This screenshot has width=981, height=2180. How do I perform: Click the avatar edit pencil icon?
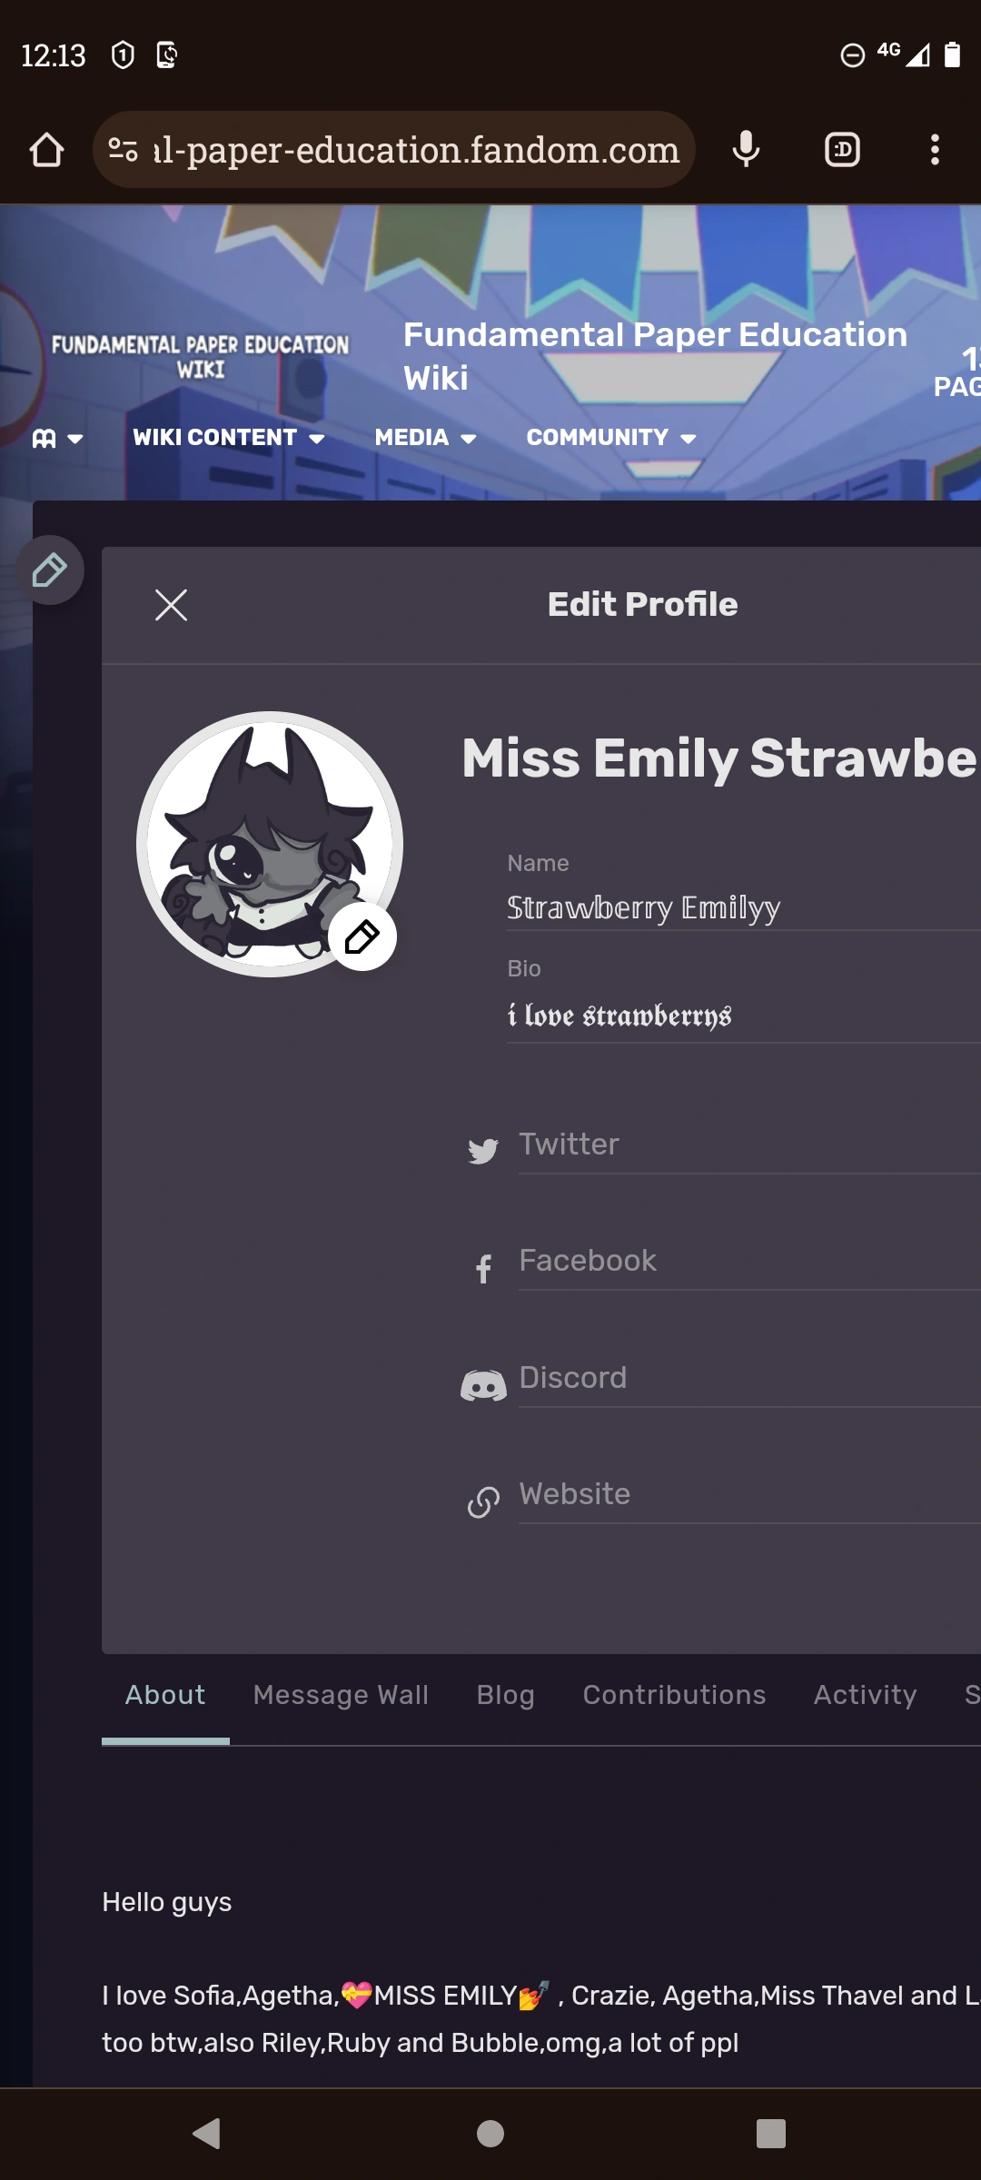click(x=362, y=936)
